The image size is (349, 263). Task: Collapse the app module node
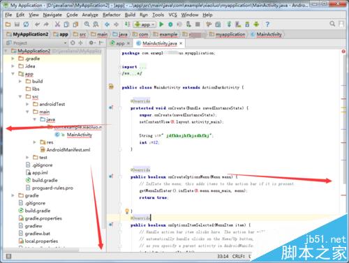click(13, 74)
